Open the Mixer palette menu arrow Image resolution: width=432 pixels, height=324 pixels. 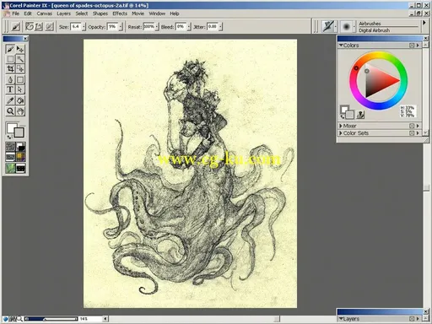tap(418, 126)
